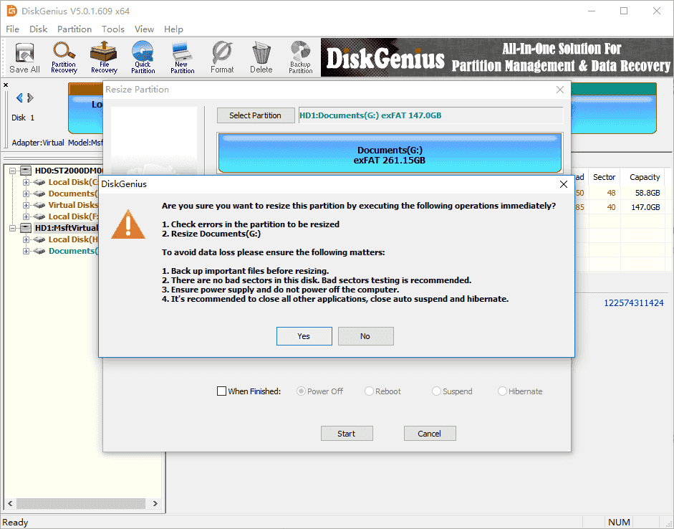Click Cancel in Resize Partition dialog
This screenshot has width=674, height=529.
click(430, 434)
